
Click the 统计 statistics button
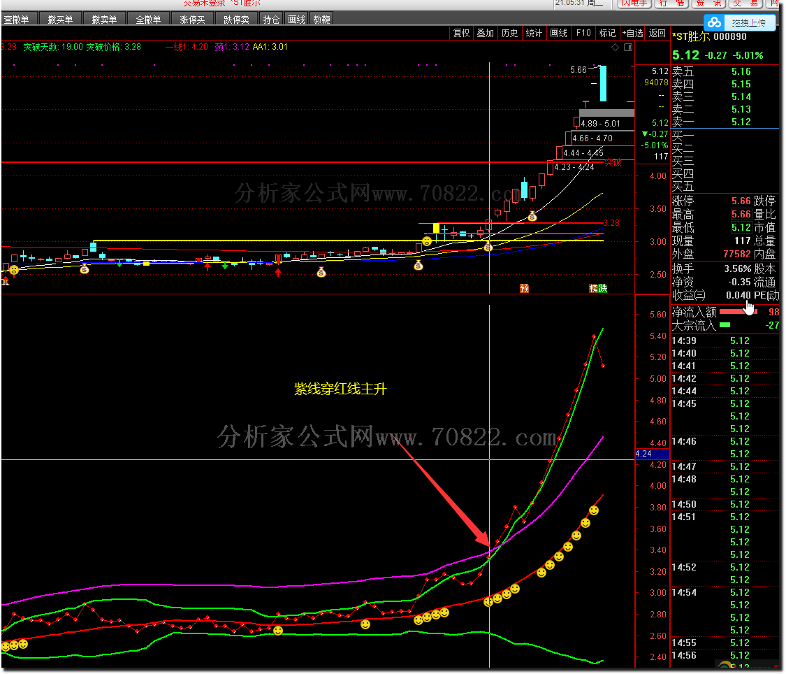click(534, 33)
